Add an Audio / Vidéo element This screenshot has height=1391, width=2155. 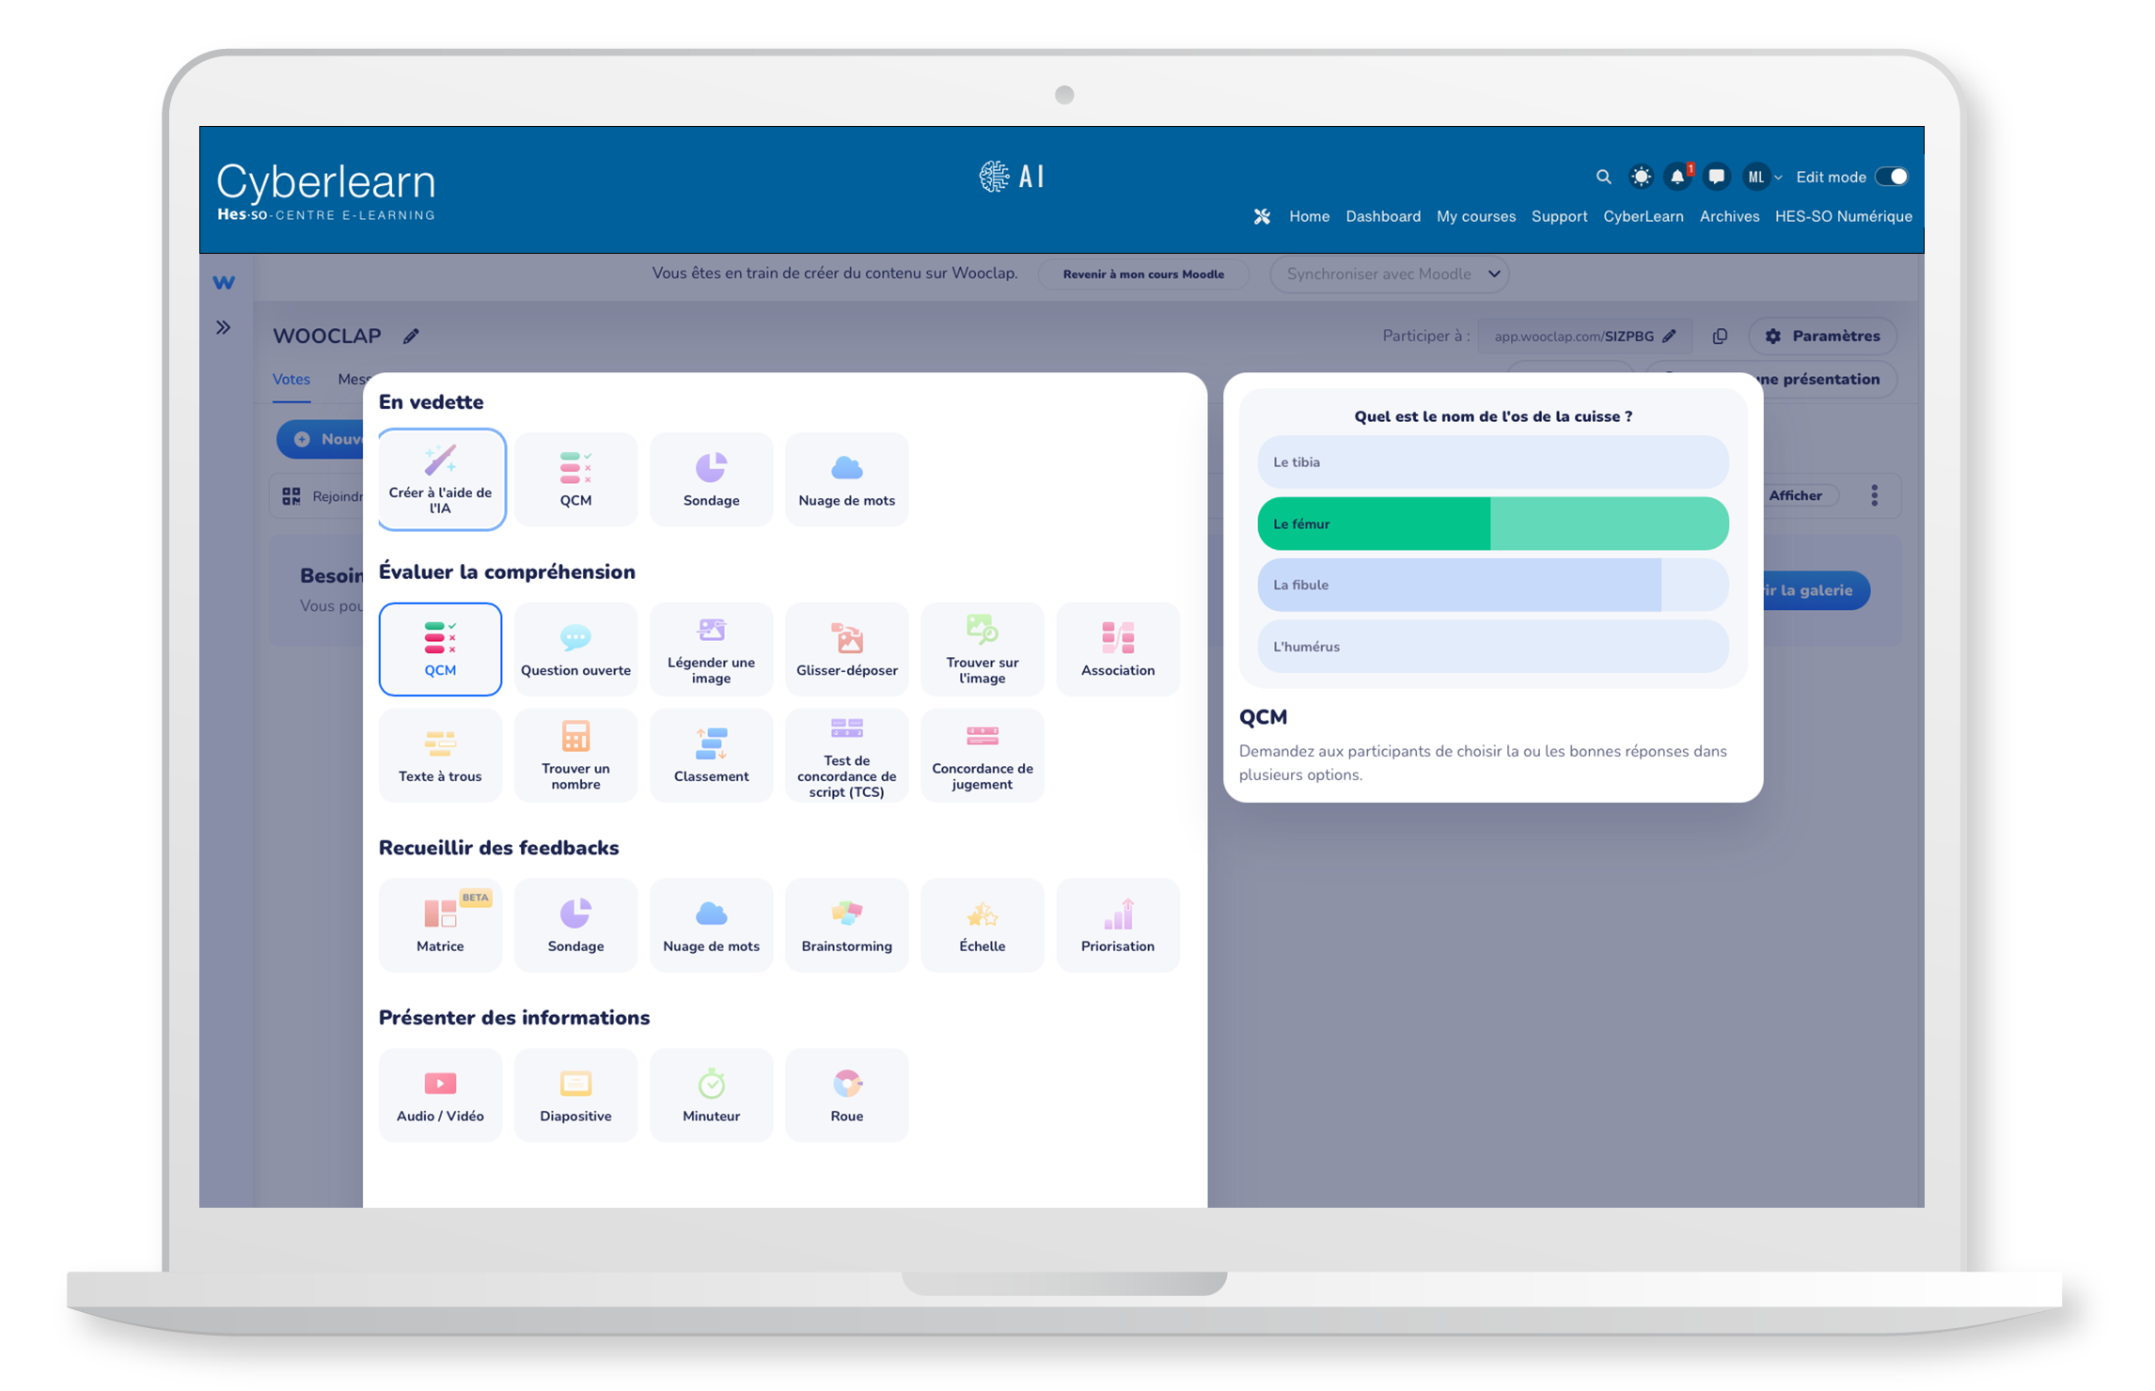point(440,1096)
